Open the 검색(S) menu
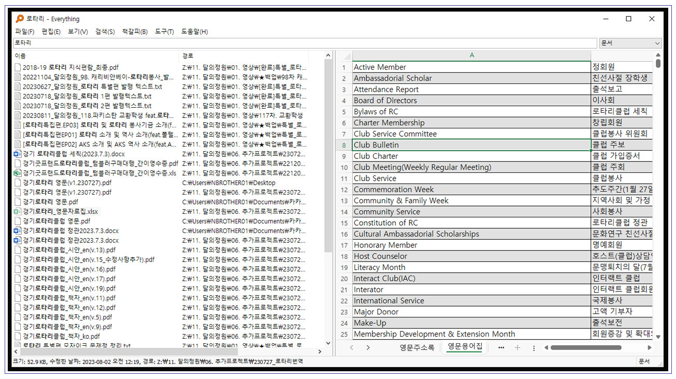Image resolution: width=676 pixels, height=379 pixels. coord(105,32)
